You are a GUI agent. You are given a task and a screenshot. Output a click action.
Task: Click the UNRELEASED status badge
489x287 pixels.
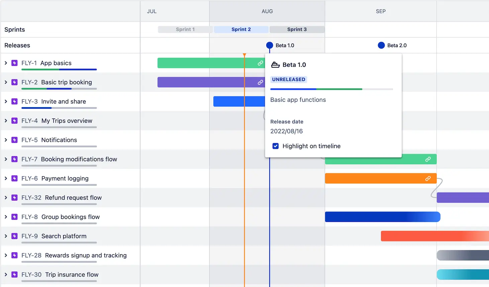click(x=289, y=79)
